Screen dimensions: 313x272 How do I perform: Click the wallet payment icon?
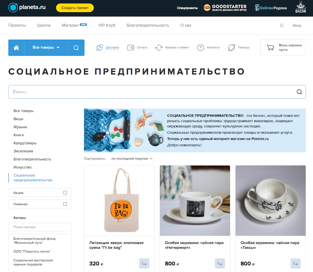pyautogui.click(x=131, y=47)
